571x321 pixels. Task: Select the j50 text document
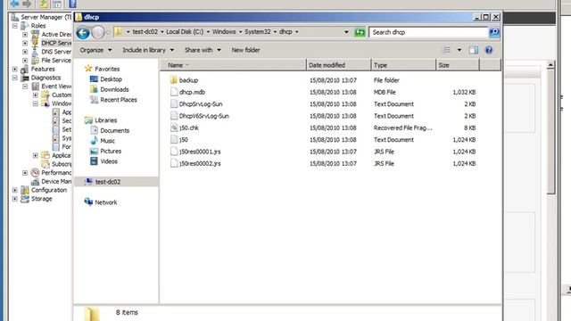(184, 139)
